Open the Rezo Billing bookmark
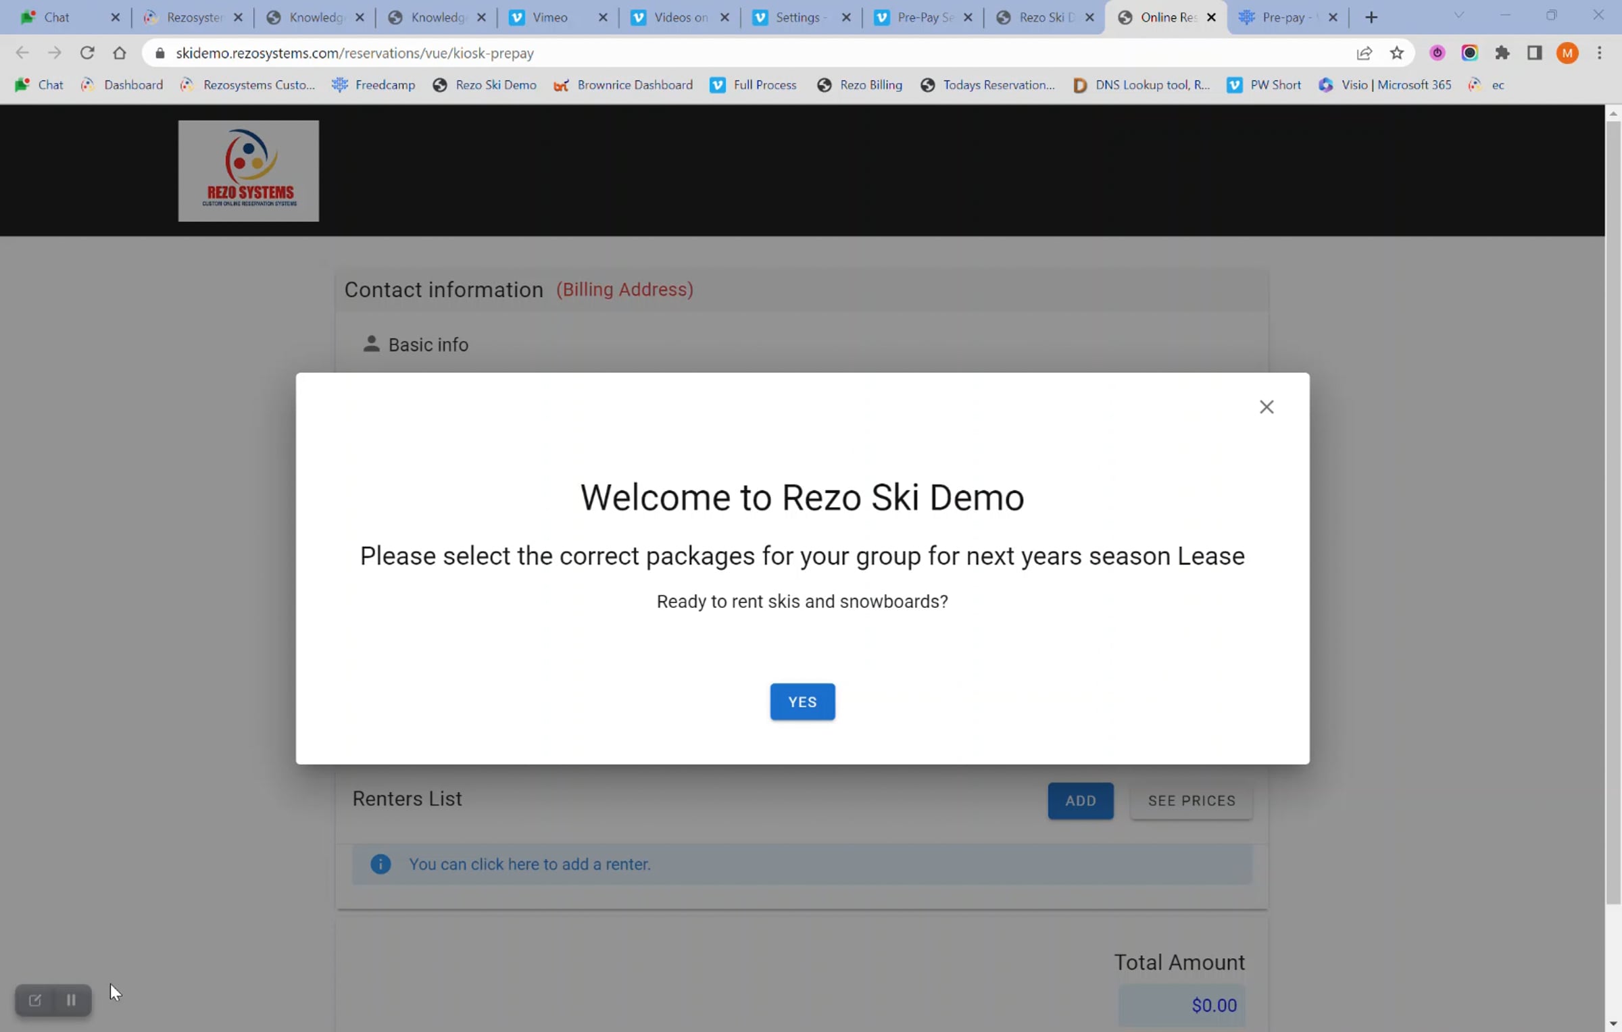The image size is (1622, 1032). 860,85
